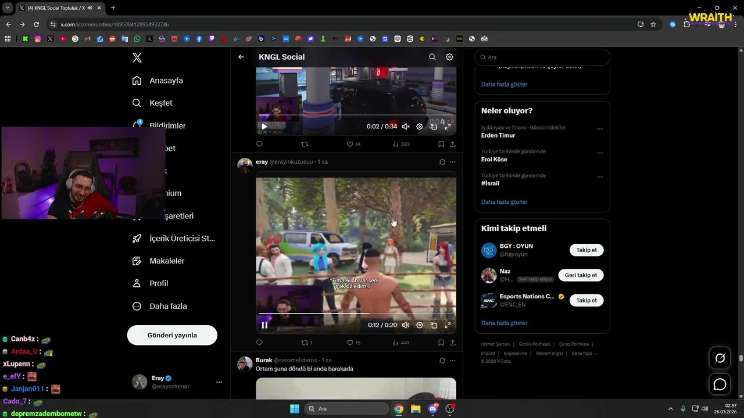Viewport: 744px width, 418px height.
Task: Unmute the 0:34 video
Action: point(406,127)
